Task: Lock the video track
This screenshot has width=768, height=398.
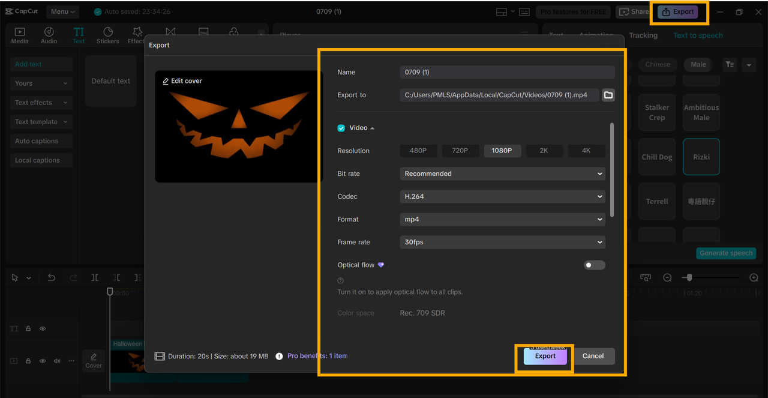Action: click(x=28, y=361)
